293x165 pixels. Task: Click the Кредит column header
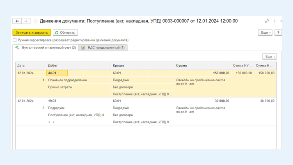(142, 66)
